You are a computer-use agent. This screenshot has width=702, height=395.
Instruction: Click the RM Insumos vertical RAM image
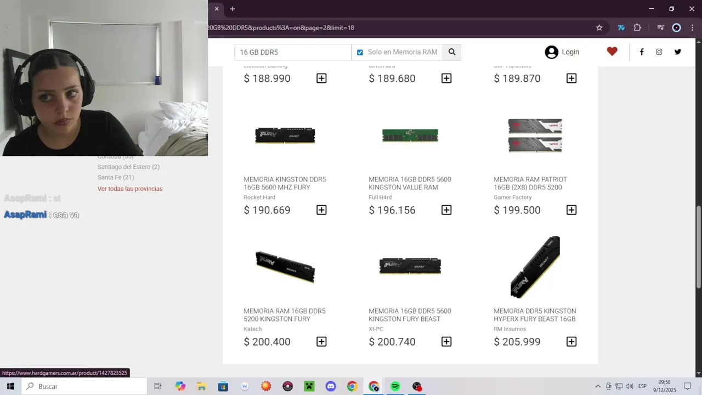tap(535, 267)
